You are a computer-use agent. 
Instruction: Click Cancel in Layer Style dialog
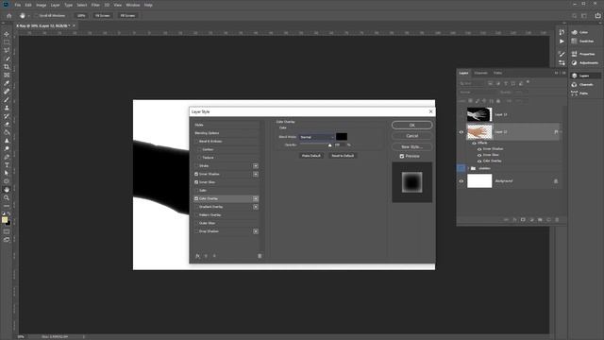coord(411,136)
